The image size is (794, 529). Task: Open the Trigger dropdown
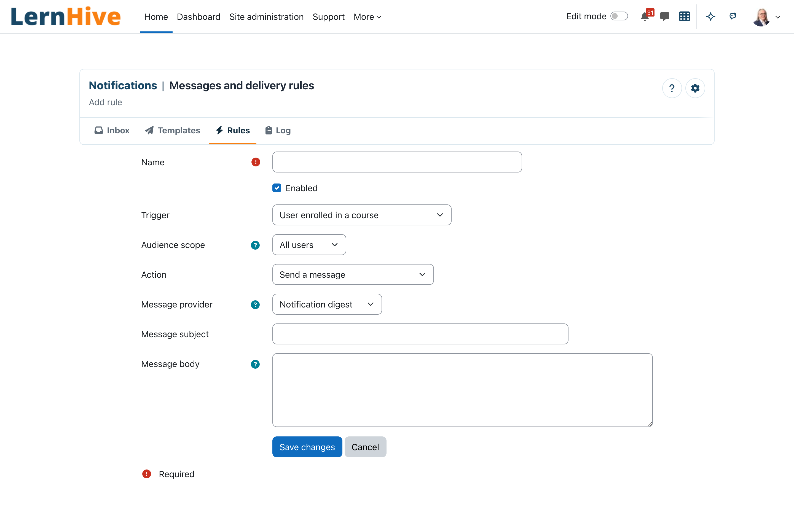361,215
